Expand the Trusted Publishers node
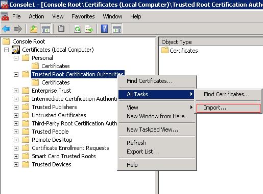 tap(16, 107)
